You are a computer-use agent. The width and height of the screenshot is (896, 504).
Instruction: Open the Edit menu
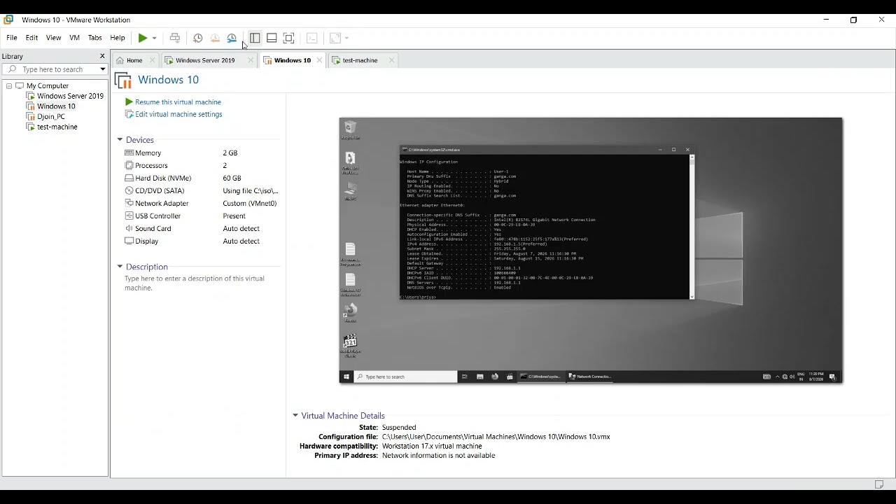(x=32, y=38)
